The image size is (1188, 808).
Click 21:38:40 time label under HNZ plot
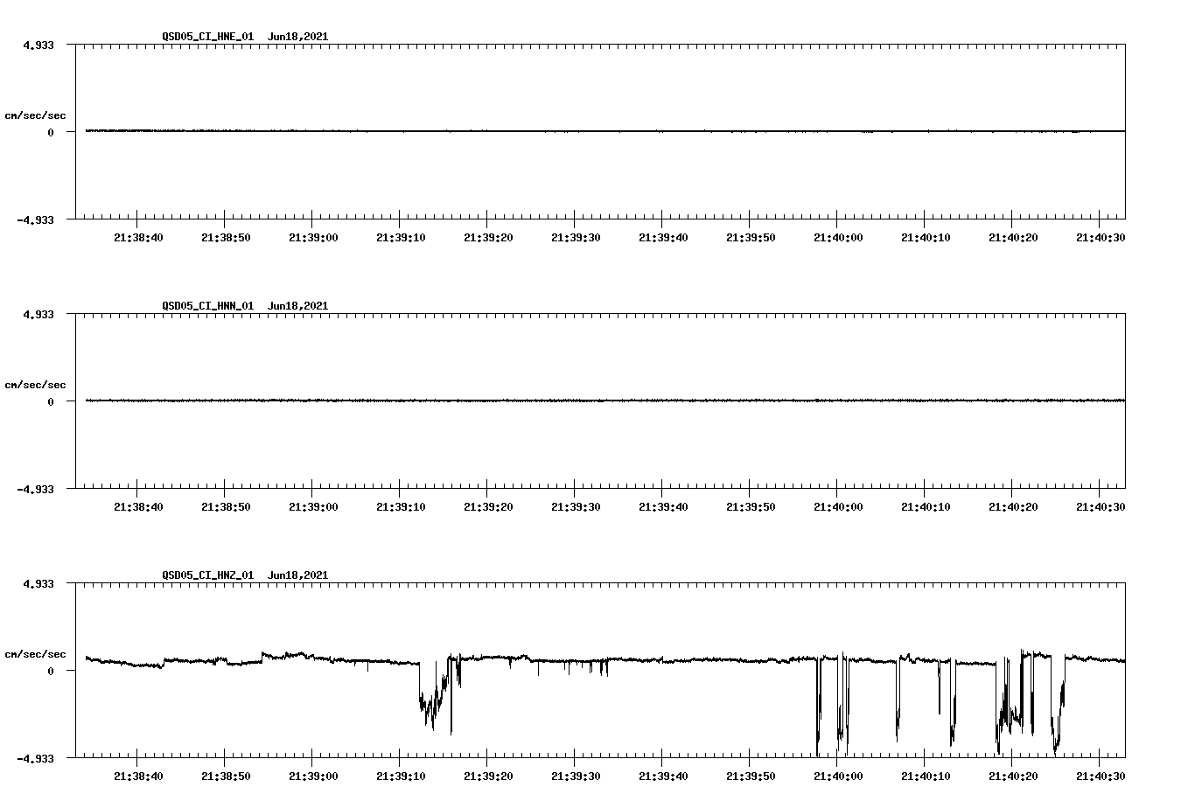pos(138,777)
